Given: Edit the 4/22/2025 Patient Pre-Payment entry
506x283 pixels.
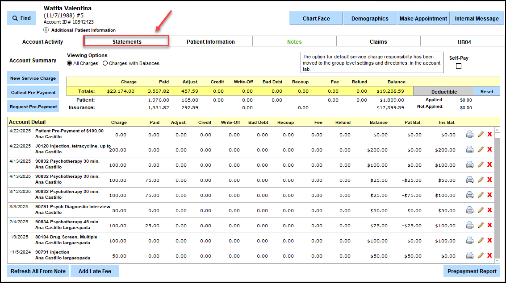Looking at the screenshot, I should pos(481,135).
